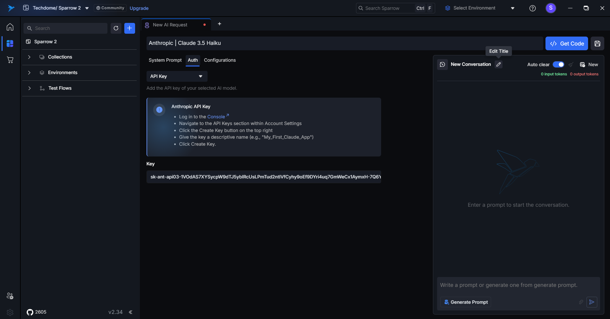Expand the Environments tree section
610x319 pixels.
point(29,73)
